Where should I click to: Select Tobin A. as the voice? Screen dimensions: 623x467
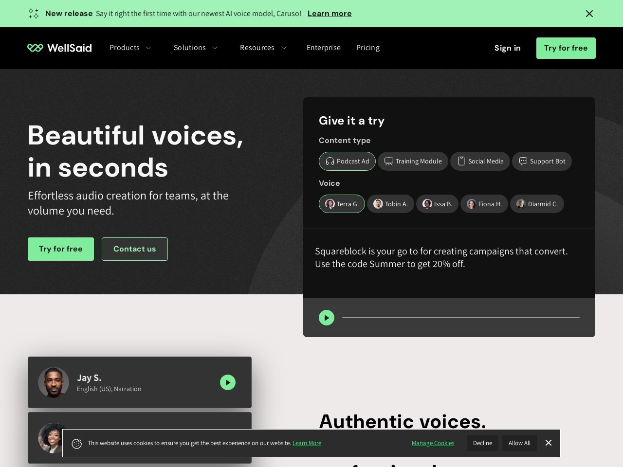pos(390,204)
